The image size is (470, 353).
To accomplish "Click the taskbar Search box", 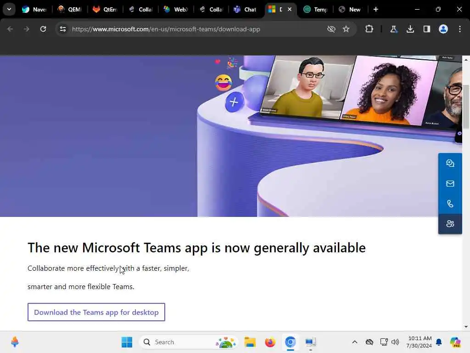I will tap(188, 342).
